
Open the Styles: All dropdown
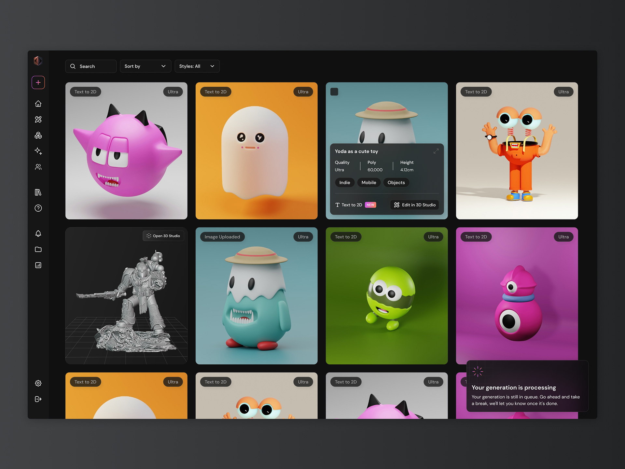tap(197, 66)
